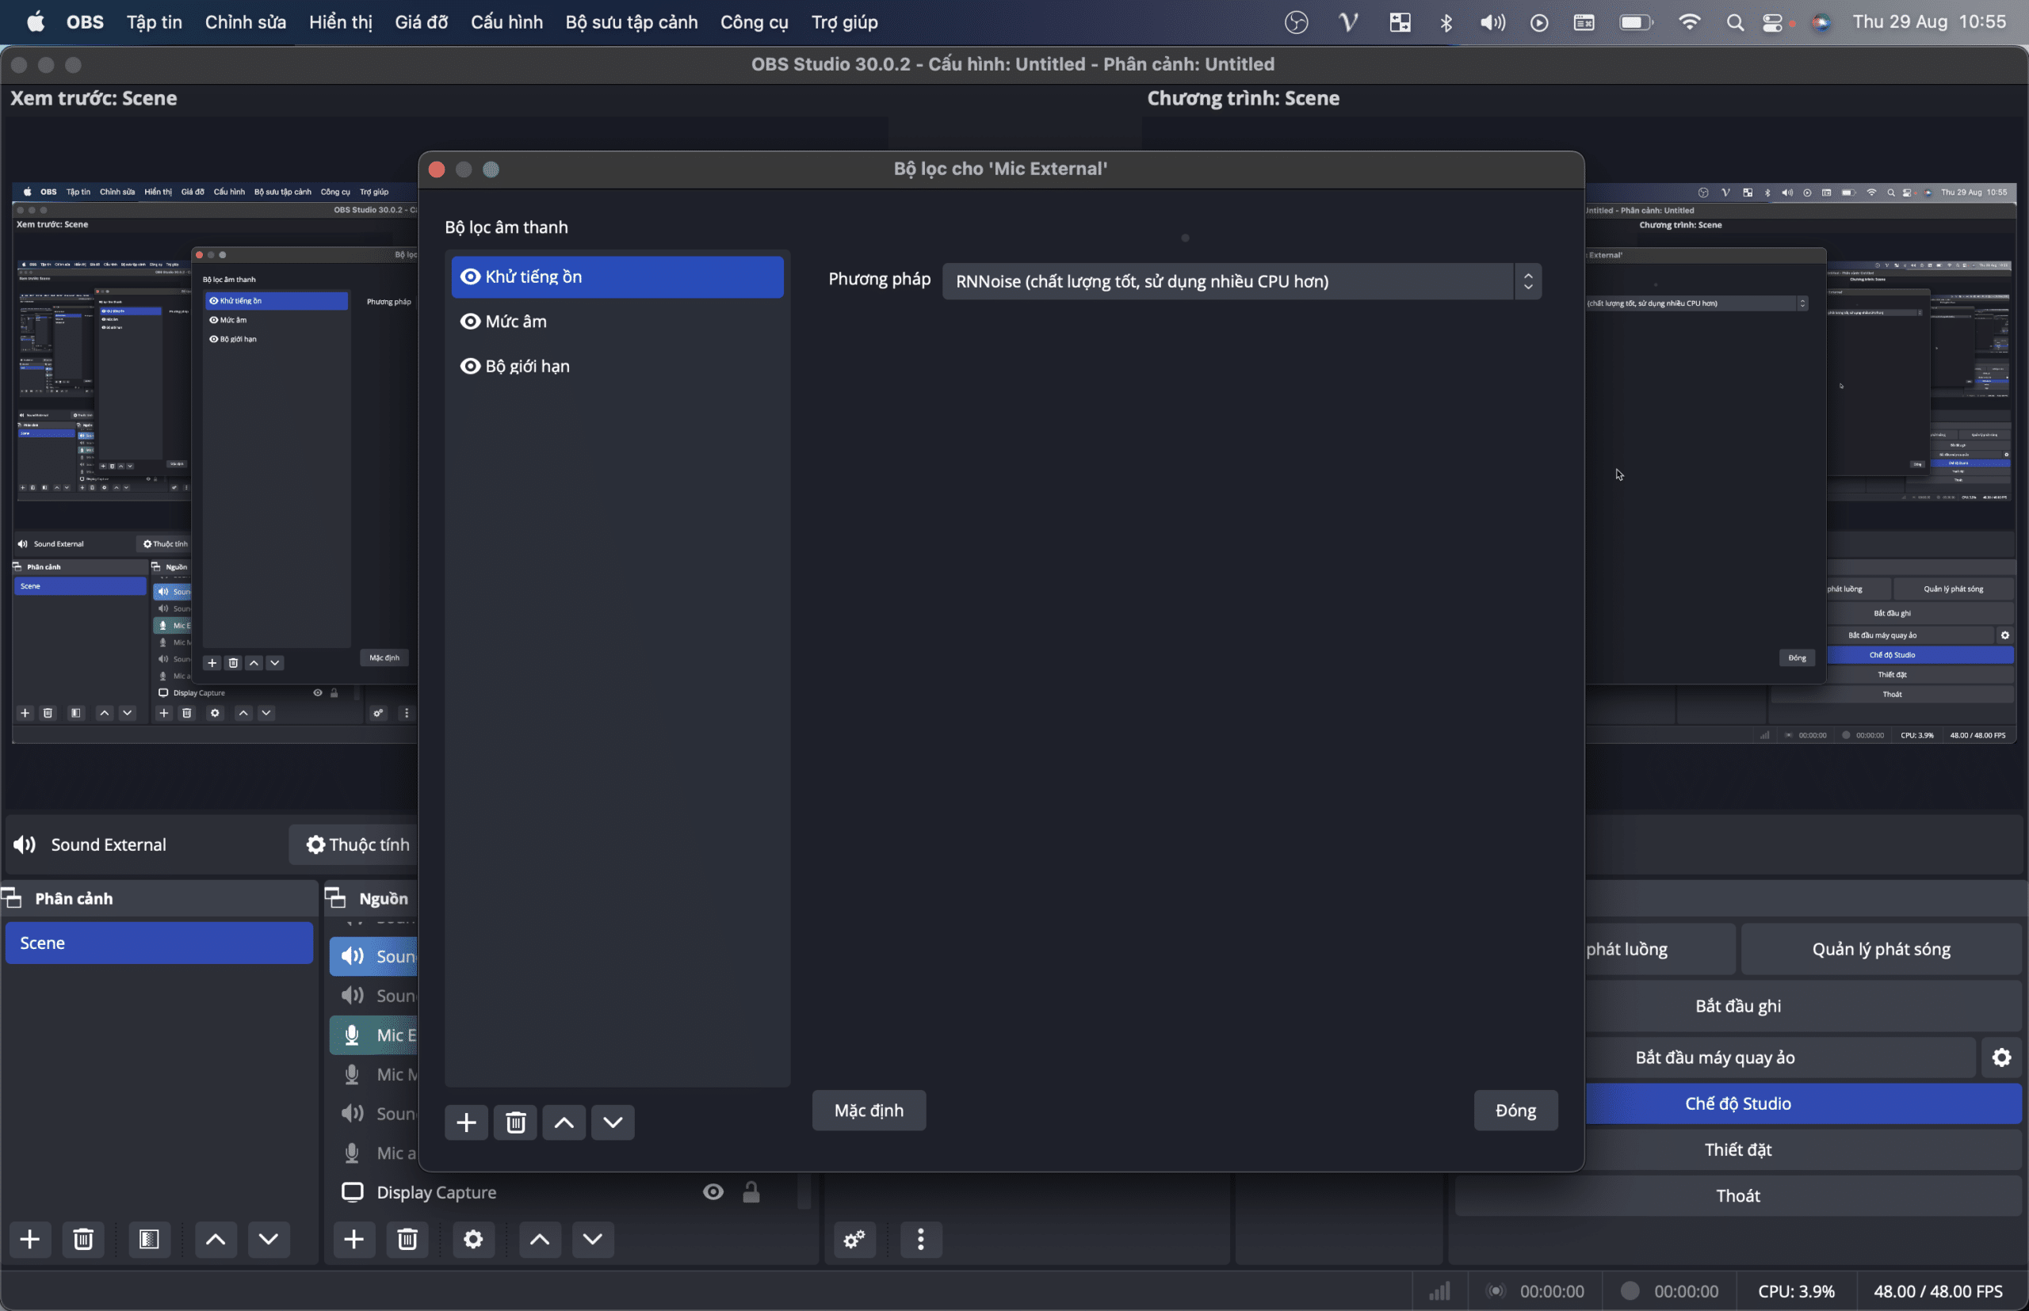Click Phân cảnh panel dock icon

click(12, 898)
